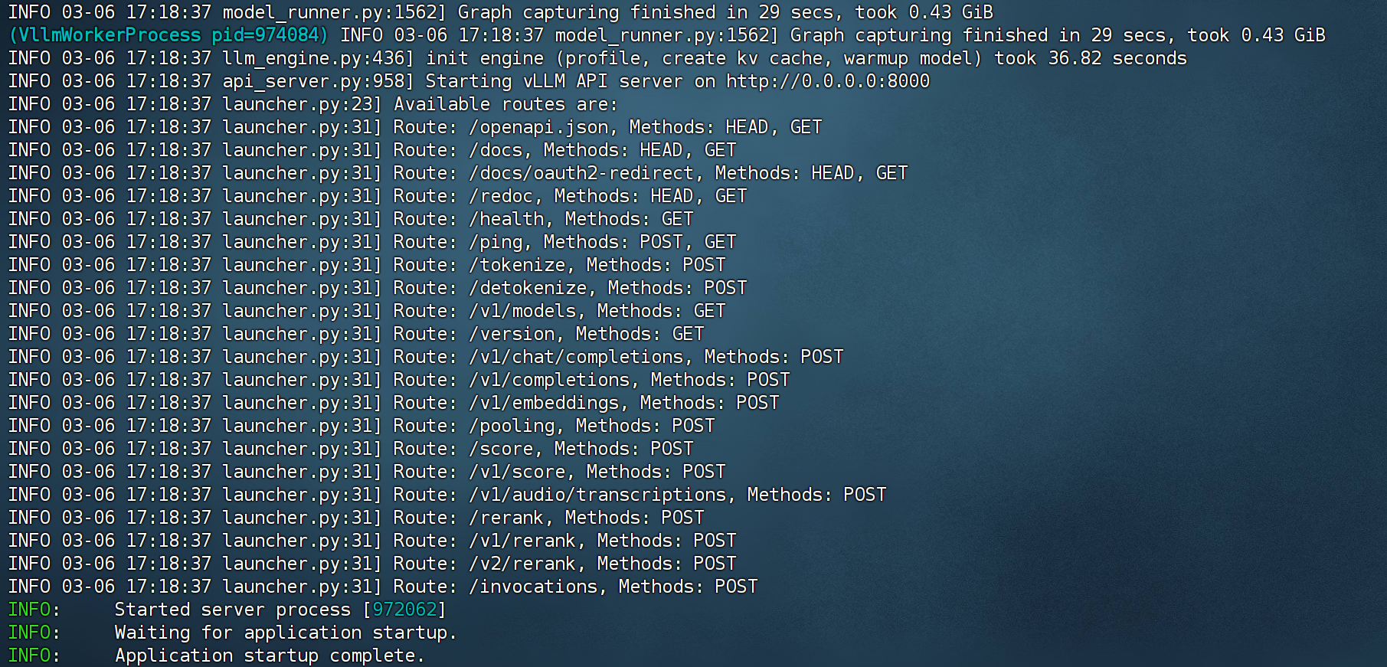1387x667 pixels.
Task: Click the http://0.0.0.0:8000 server URL
Action: [x=828, y=81]
